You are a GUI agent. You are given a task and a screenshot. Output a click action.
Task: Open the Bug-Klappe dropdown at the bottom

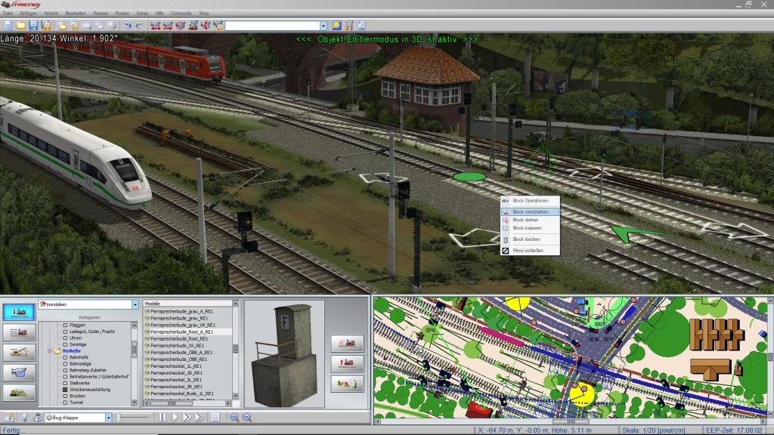(x=108, y=418)
